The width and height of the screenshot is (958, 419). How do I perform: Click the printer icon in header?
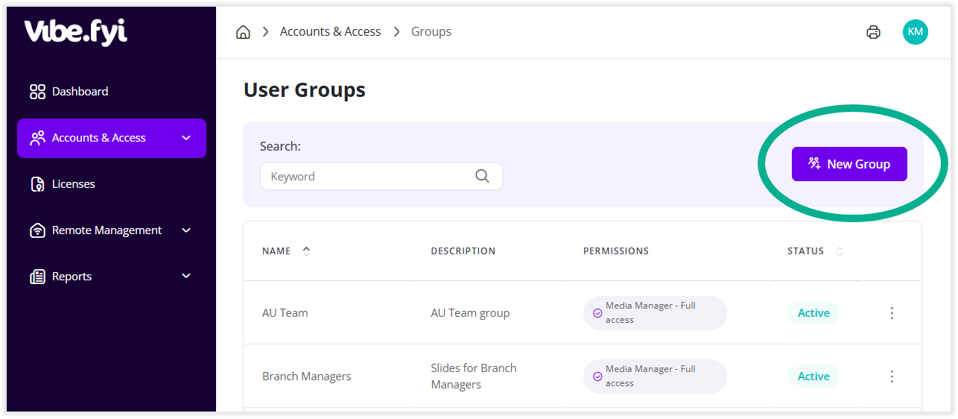point(874,32)
